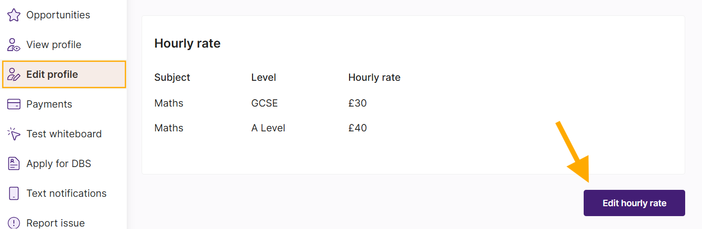Image resolution: width=702 pixels, height=229 pixels.
Task: Click the Subject column header
Action: 172,77
